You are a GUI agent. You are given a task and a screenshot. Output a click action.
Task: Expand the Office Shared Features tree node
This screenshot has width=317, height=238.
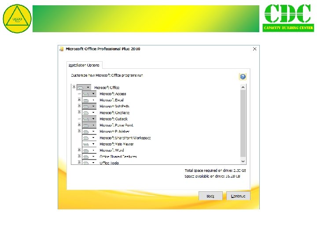pos(79,156)
